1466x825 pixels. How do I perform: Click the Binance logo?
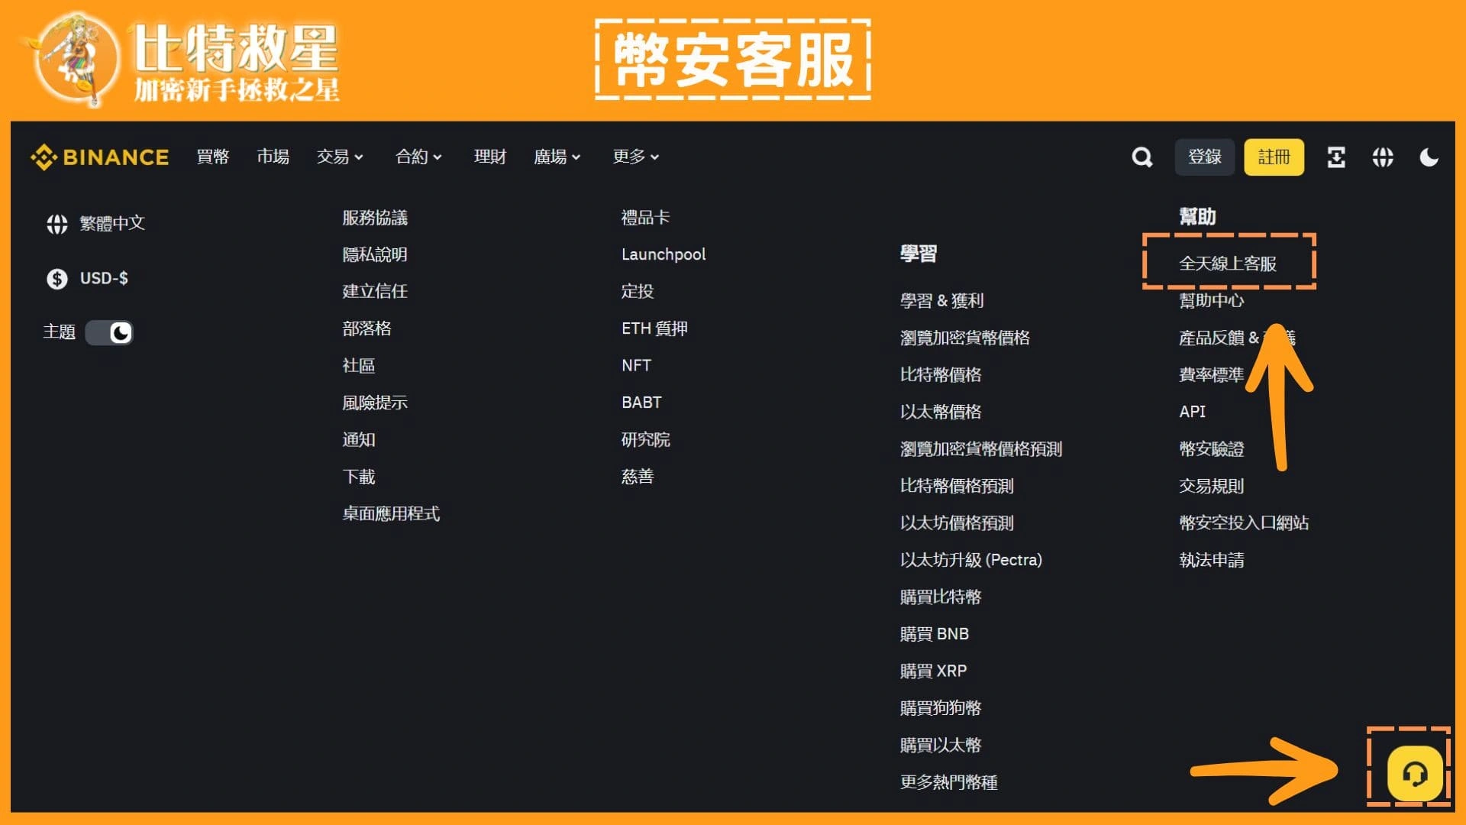(100, 157)
